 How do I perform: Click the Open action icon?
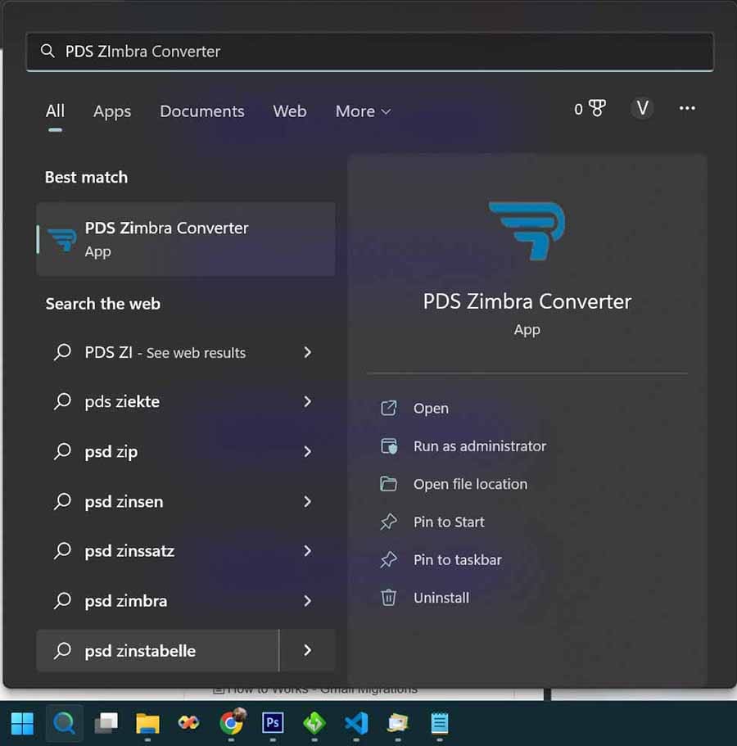pyautogui.click(x=389, y=408)
